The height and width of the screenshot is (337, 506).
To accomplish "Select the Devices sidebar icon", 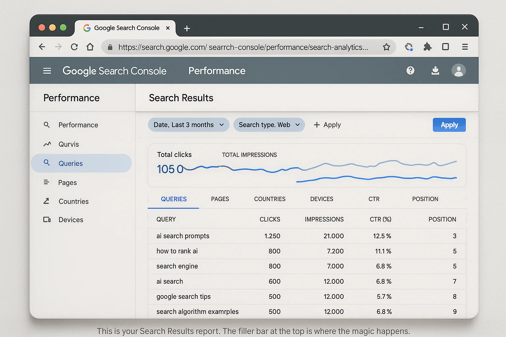I will coord(47,220).
